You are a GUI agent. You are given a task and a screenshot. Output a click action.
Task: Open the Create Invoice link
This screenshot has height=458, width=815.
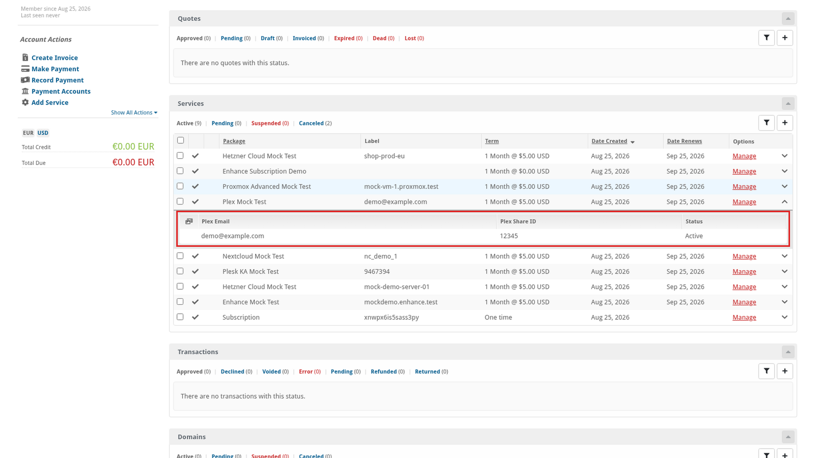[54, 58]
